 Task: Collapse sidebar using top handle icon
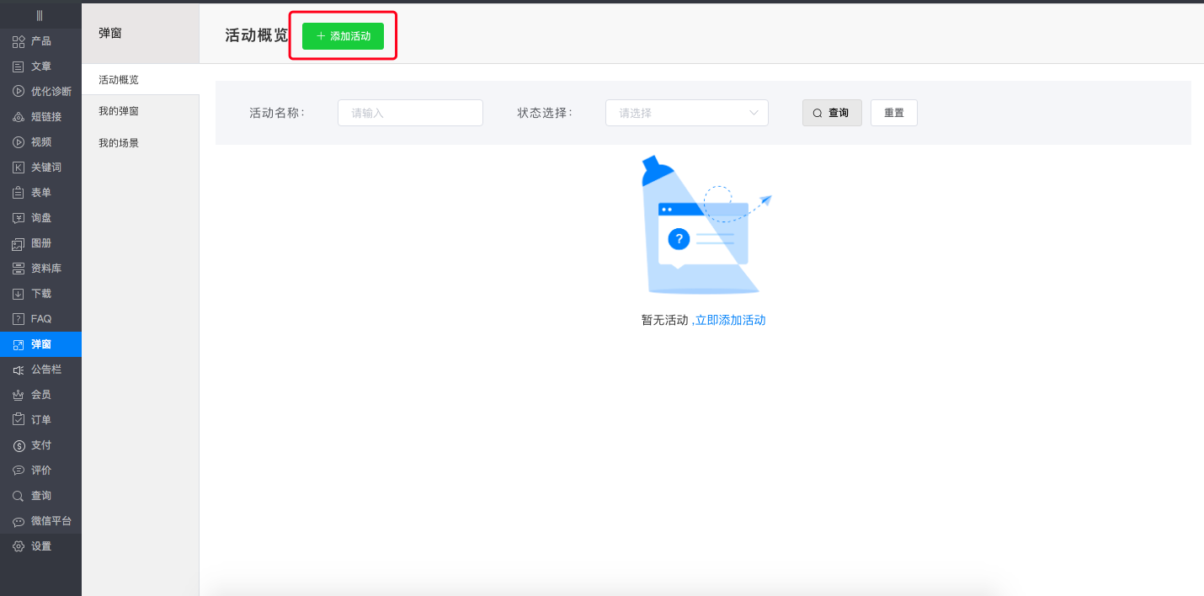point(40,15)
